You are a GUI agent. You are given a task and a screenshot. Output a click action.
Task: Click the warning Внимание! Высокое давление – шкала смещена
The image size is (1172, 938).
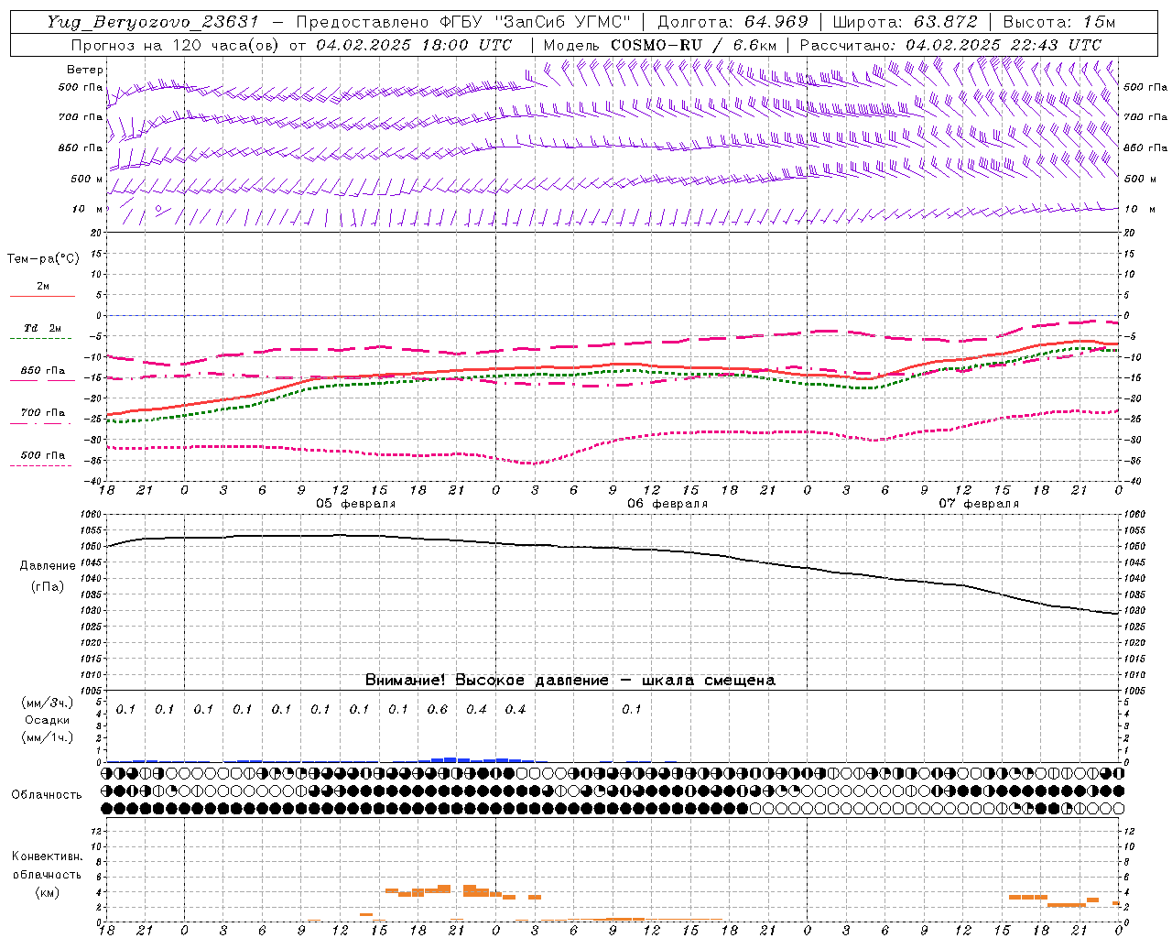coord(570,680)
